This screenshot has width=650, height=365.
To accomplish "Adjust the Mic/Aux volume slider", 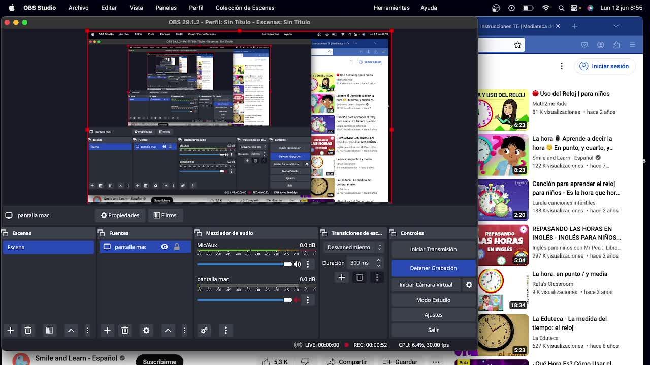I will 287,264.
